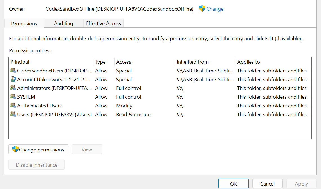Click the SYSTEM principal icon

(13, 97)
